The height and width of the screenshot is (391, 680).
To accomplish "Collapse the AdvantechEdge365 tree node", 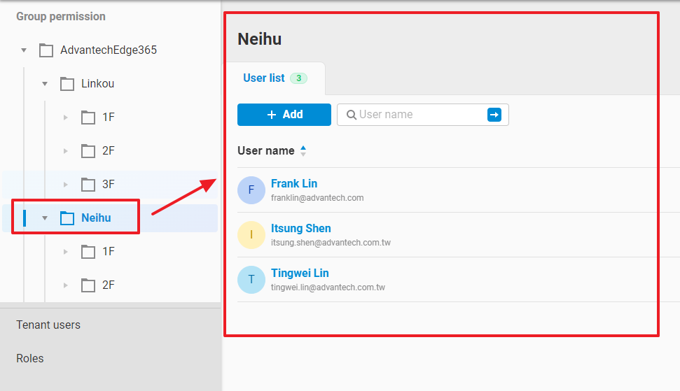I will point(24,50).
